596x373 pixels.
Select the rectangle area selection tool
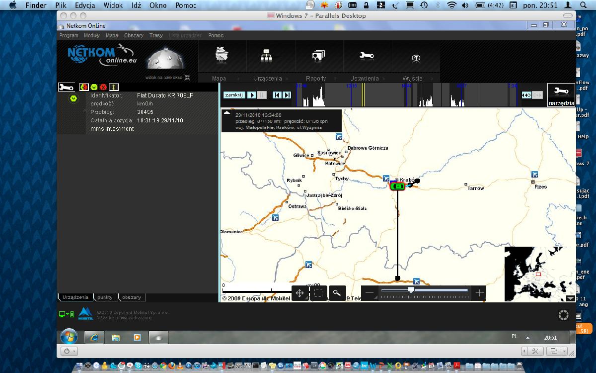click(318, 293)
